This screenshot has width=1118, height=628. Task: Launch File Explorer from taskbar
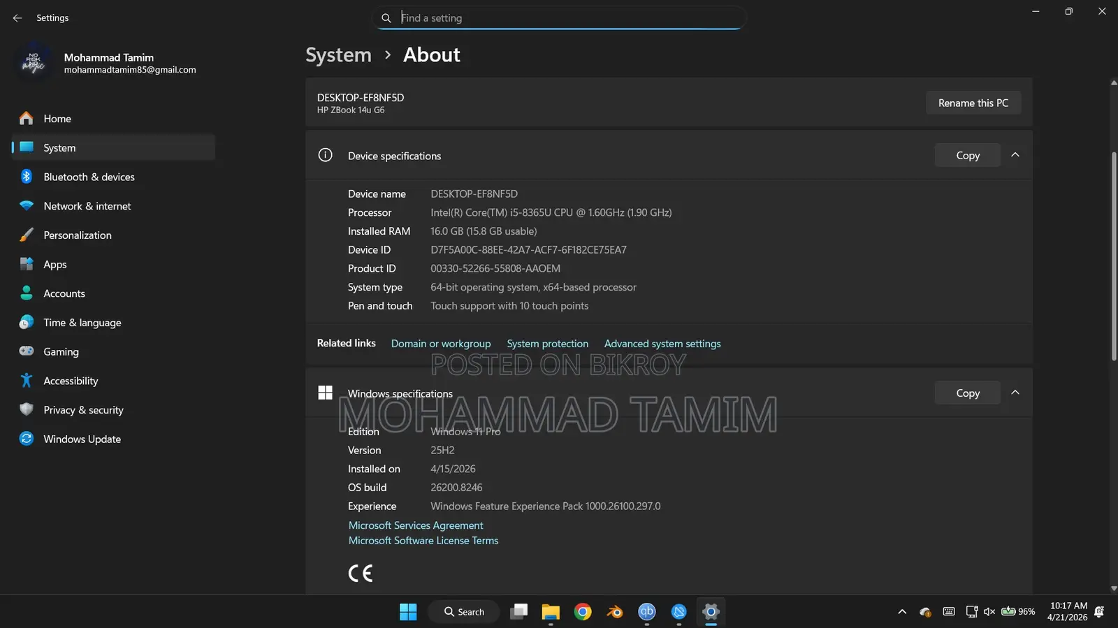point(551,612)
